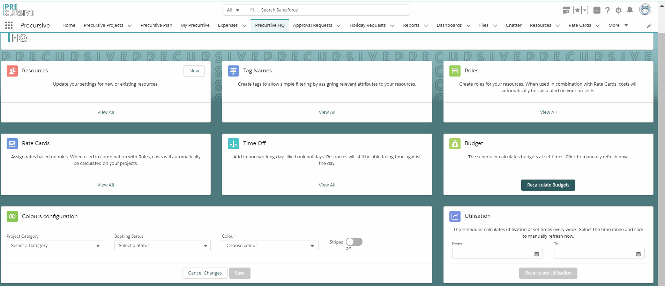This screenshot has height=286, width=665.
Task: Click the Utilisation chart icon
Action: tap(455, 216)
